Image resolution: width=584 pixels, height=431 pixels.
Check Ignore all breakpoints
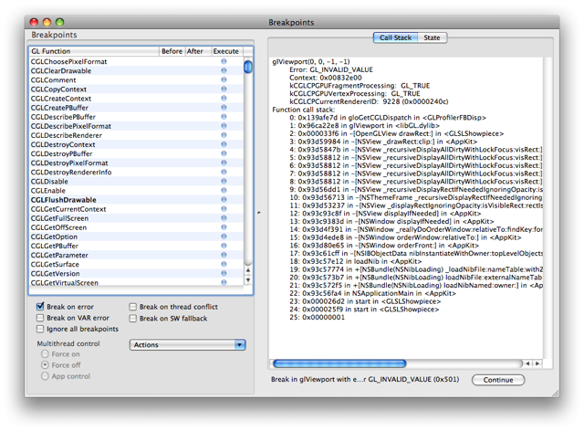(41, 329)
